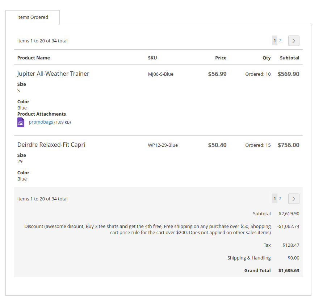This screenshot has height=303, width=323.
Task: Click the Price column header
Action: click(x=221, y=58)
